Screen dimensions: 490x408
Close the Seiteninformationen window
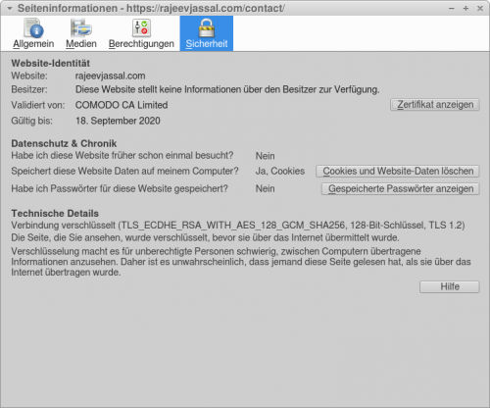coord(480,9)
